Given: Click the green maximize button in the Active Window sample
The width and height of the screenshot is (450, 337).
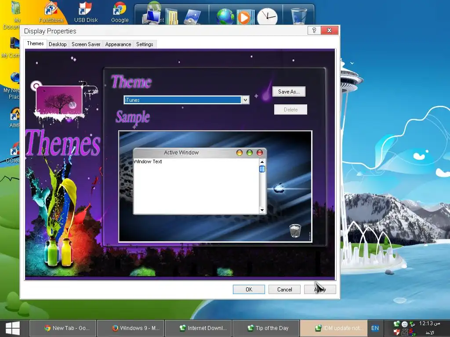Looking at the screenshot, I should coord(250,153).
